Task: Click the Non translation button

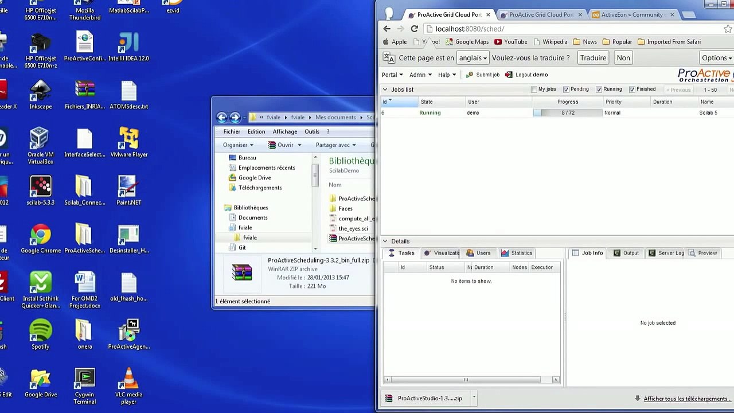Action: tap(623, 57)
